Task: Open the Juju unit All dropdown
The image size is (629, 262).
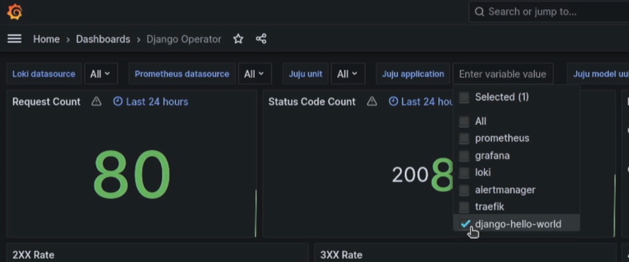Action: (x=348, y=74)
